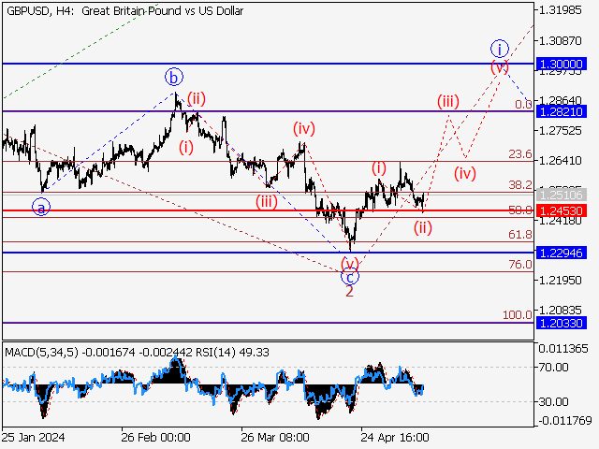Click the 1.21950 price axis value
The height and width of the screenshot is (449, 599).
[x=560, y=280]
